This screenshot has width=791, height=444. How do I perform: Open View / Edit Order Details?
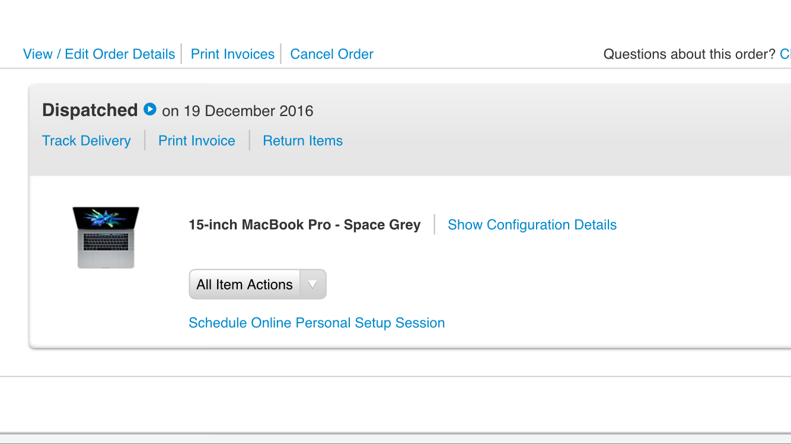(99, 54)
